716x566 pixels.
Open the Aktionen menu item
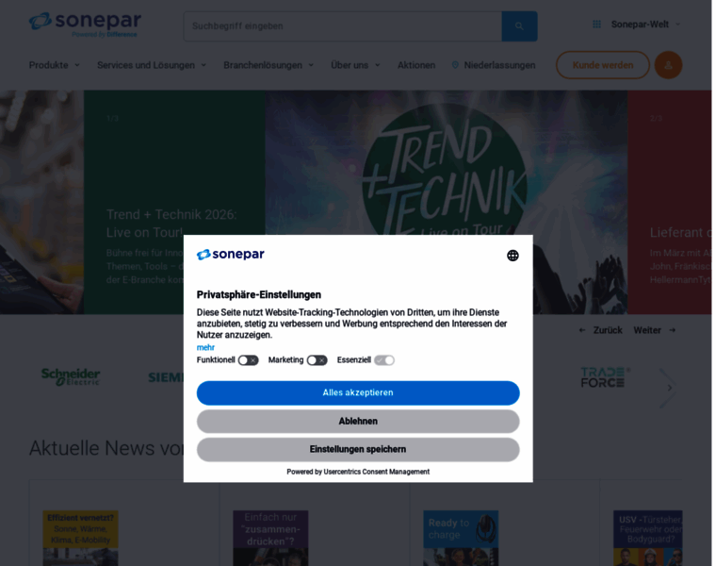pos(416,65)
